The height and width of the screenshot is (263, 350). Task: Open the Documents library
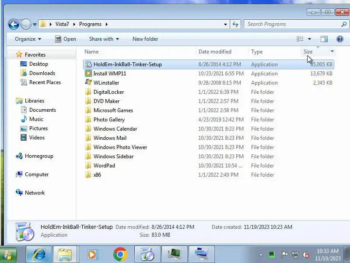tap(42, 110)
